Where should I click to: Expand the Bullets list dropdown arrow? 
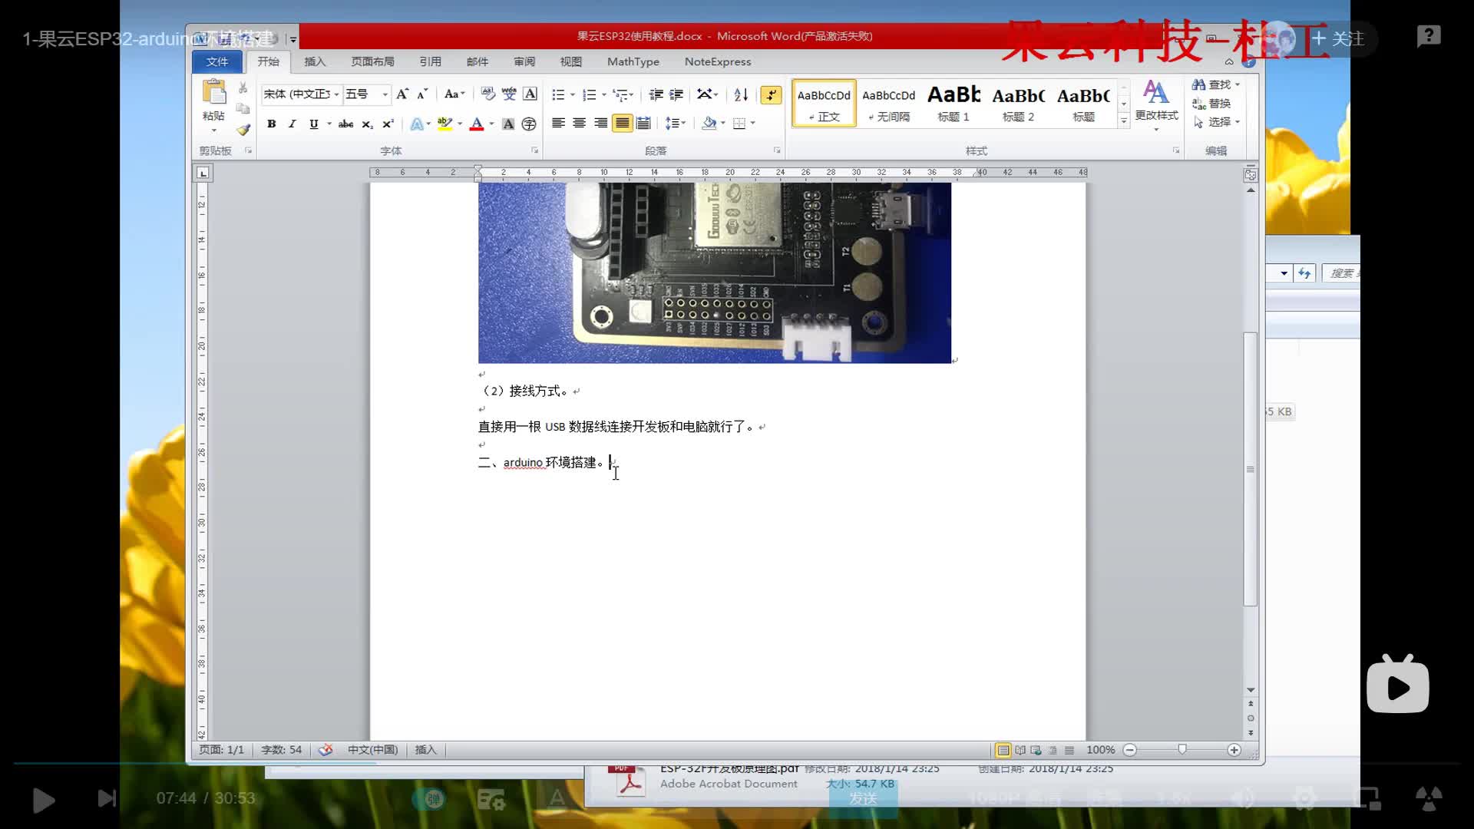pyautogui.click(x=573, y=95)
